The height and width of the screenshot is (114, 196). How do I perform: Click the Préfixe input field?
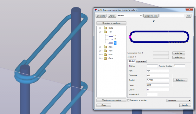tap(152, 66)
